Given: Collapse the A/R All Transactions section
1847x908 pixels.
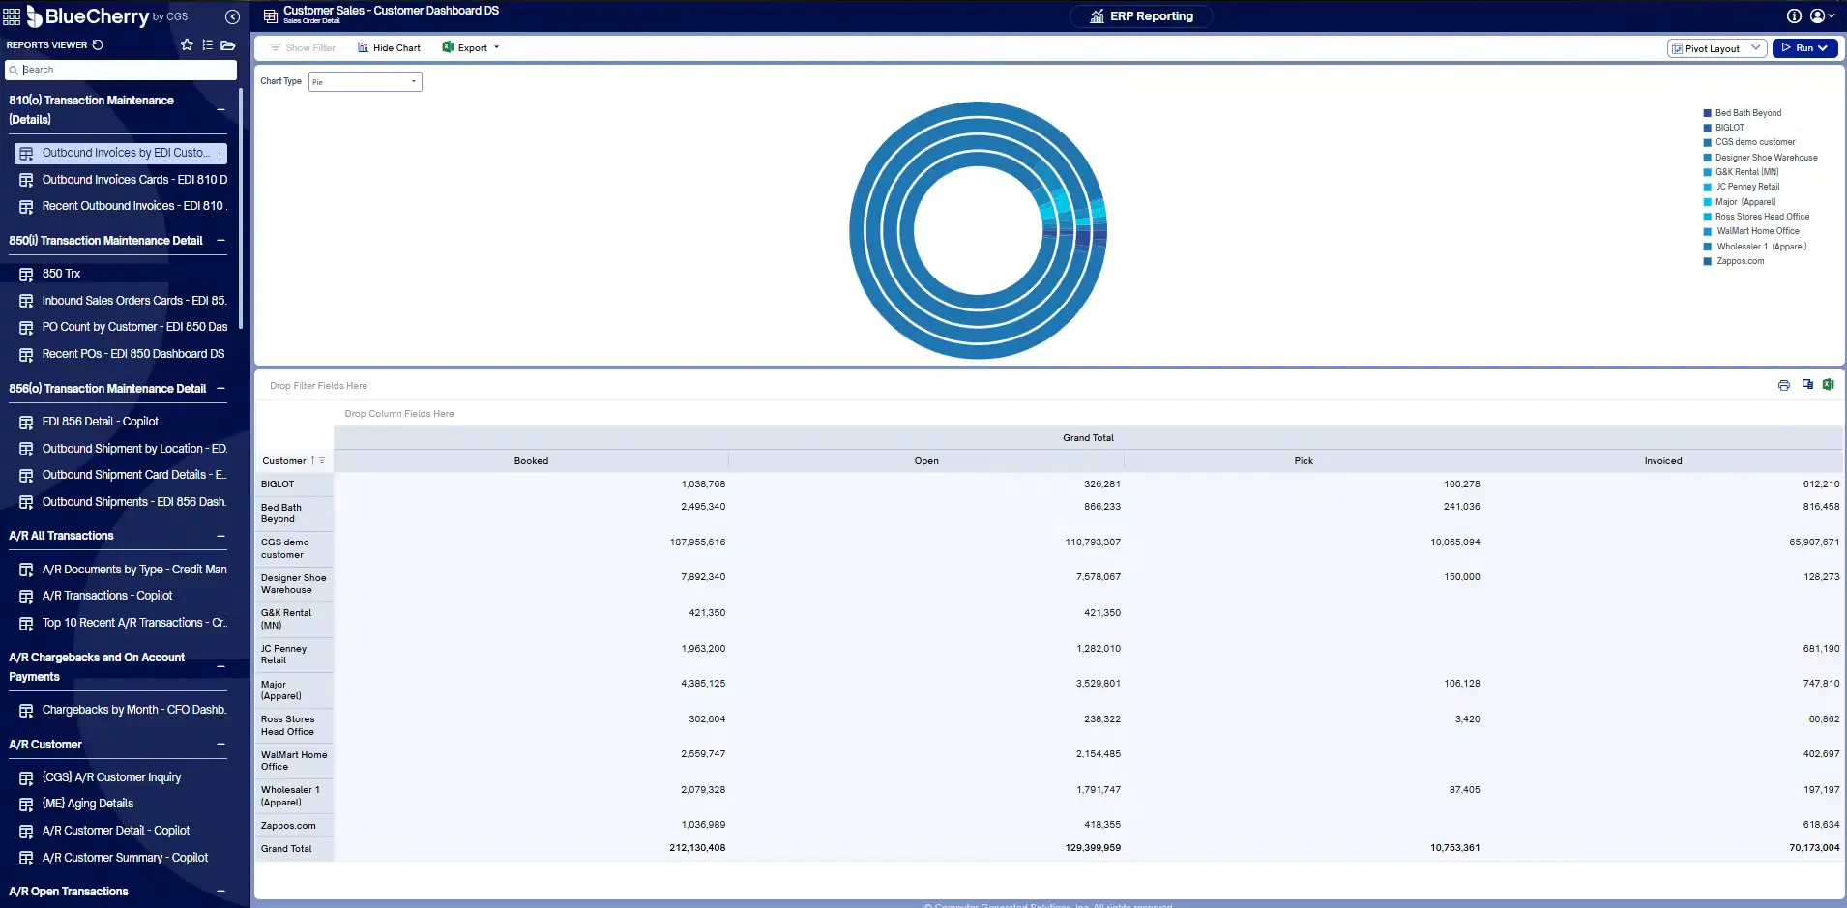Looking at the screenshot, I should [x=220, y=536].
